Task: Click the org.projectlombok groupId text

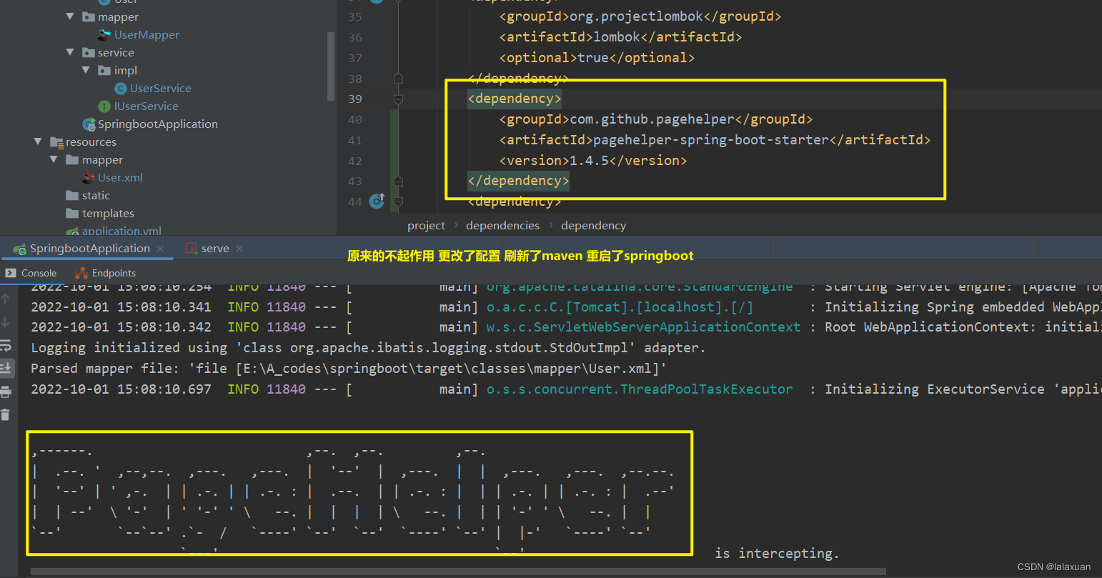Action: 636,16
